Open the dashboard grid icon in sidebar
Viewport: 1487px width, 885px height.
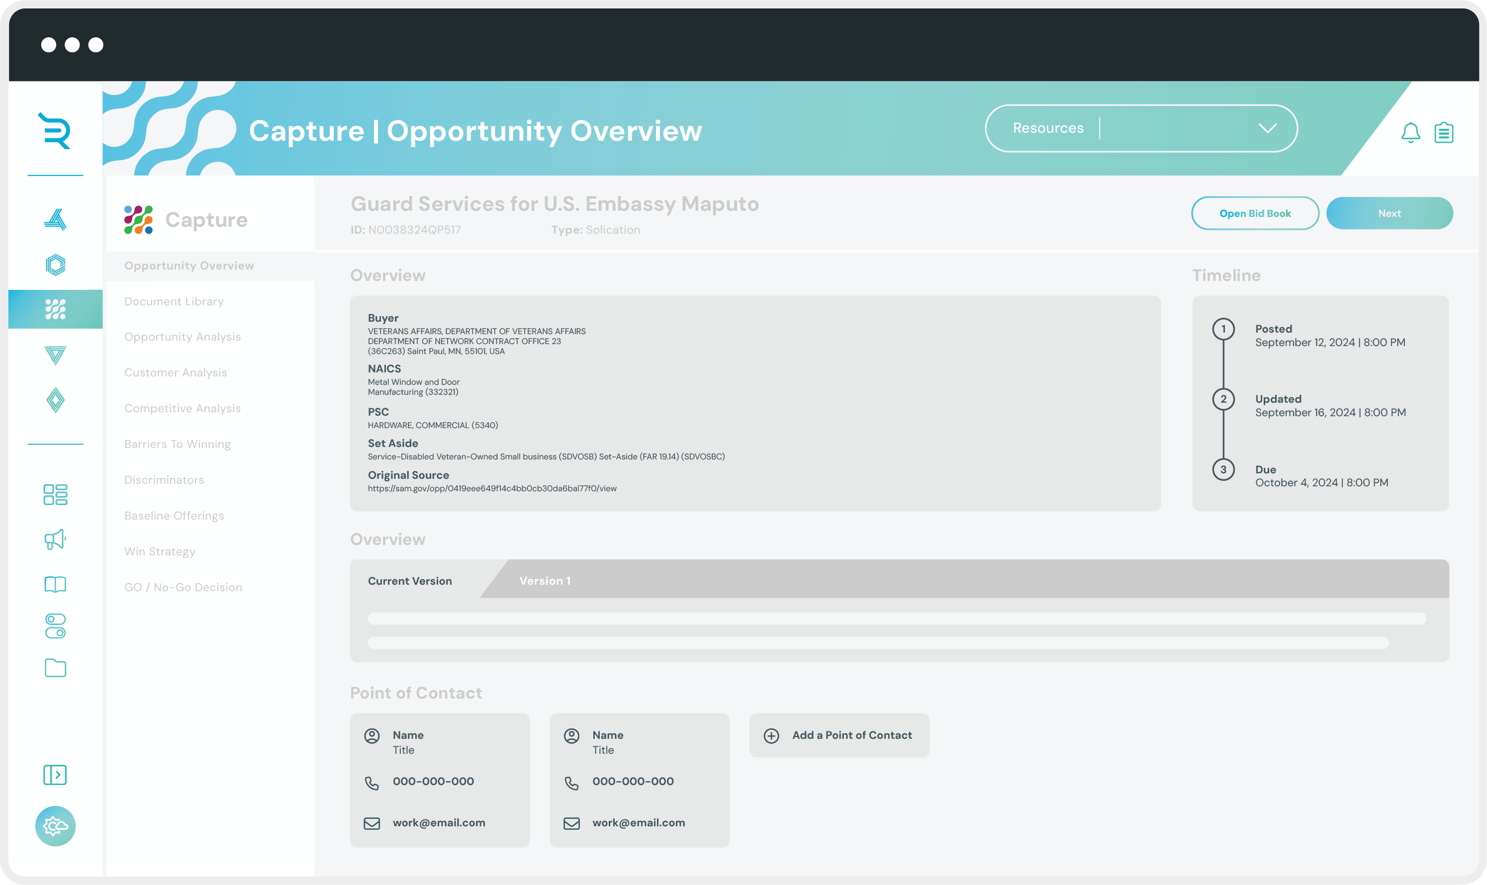(x=55, y=494)
